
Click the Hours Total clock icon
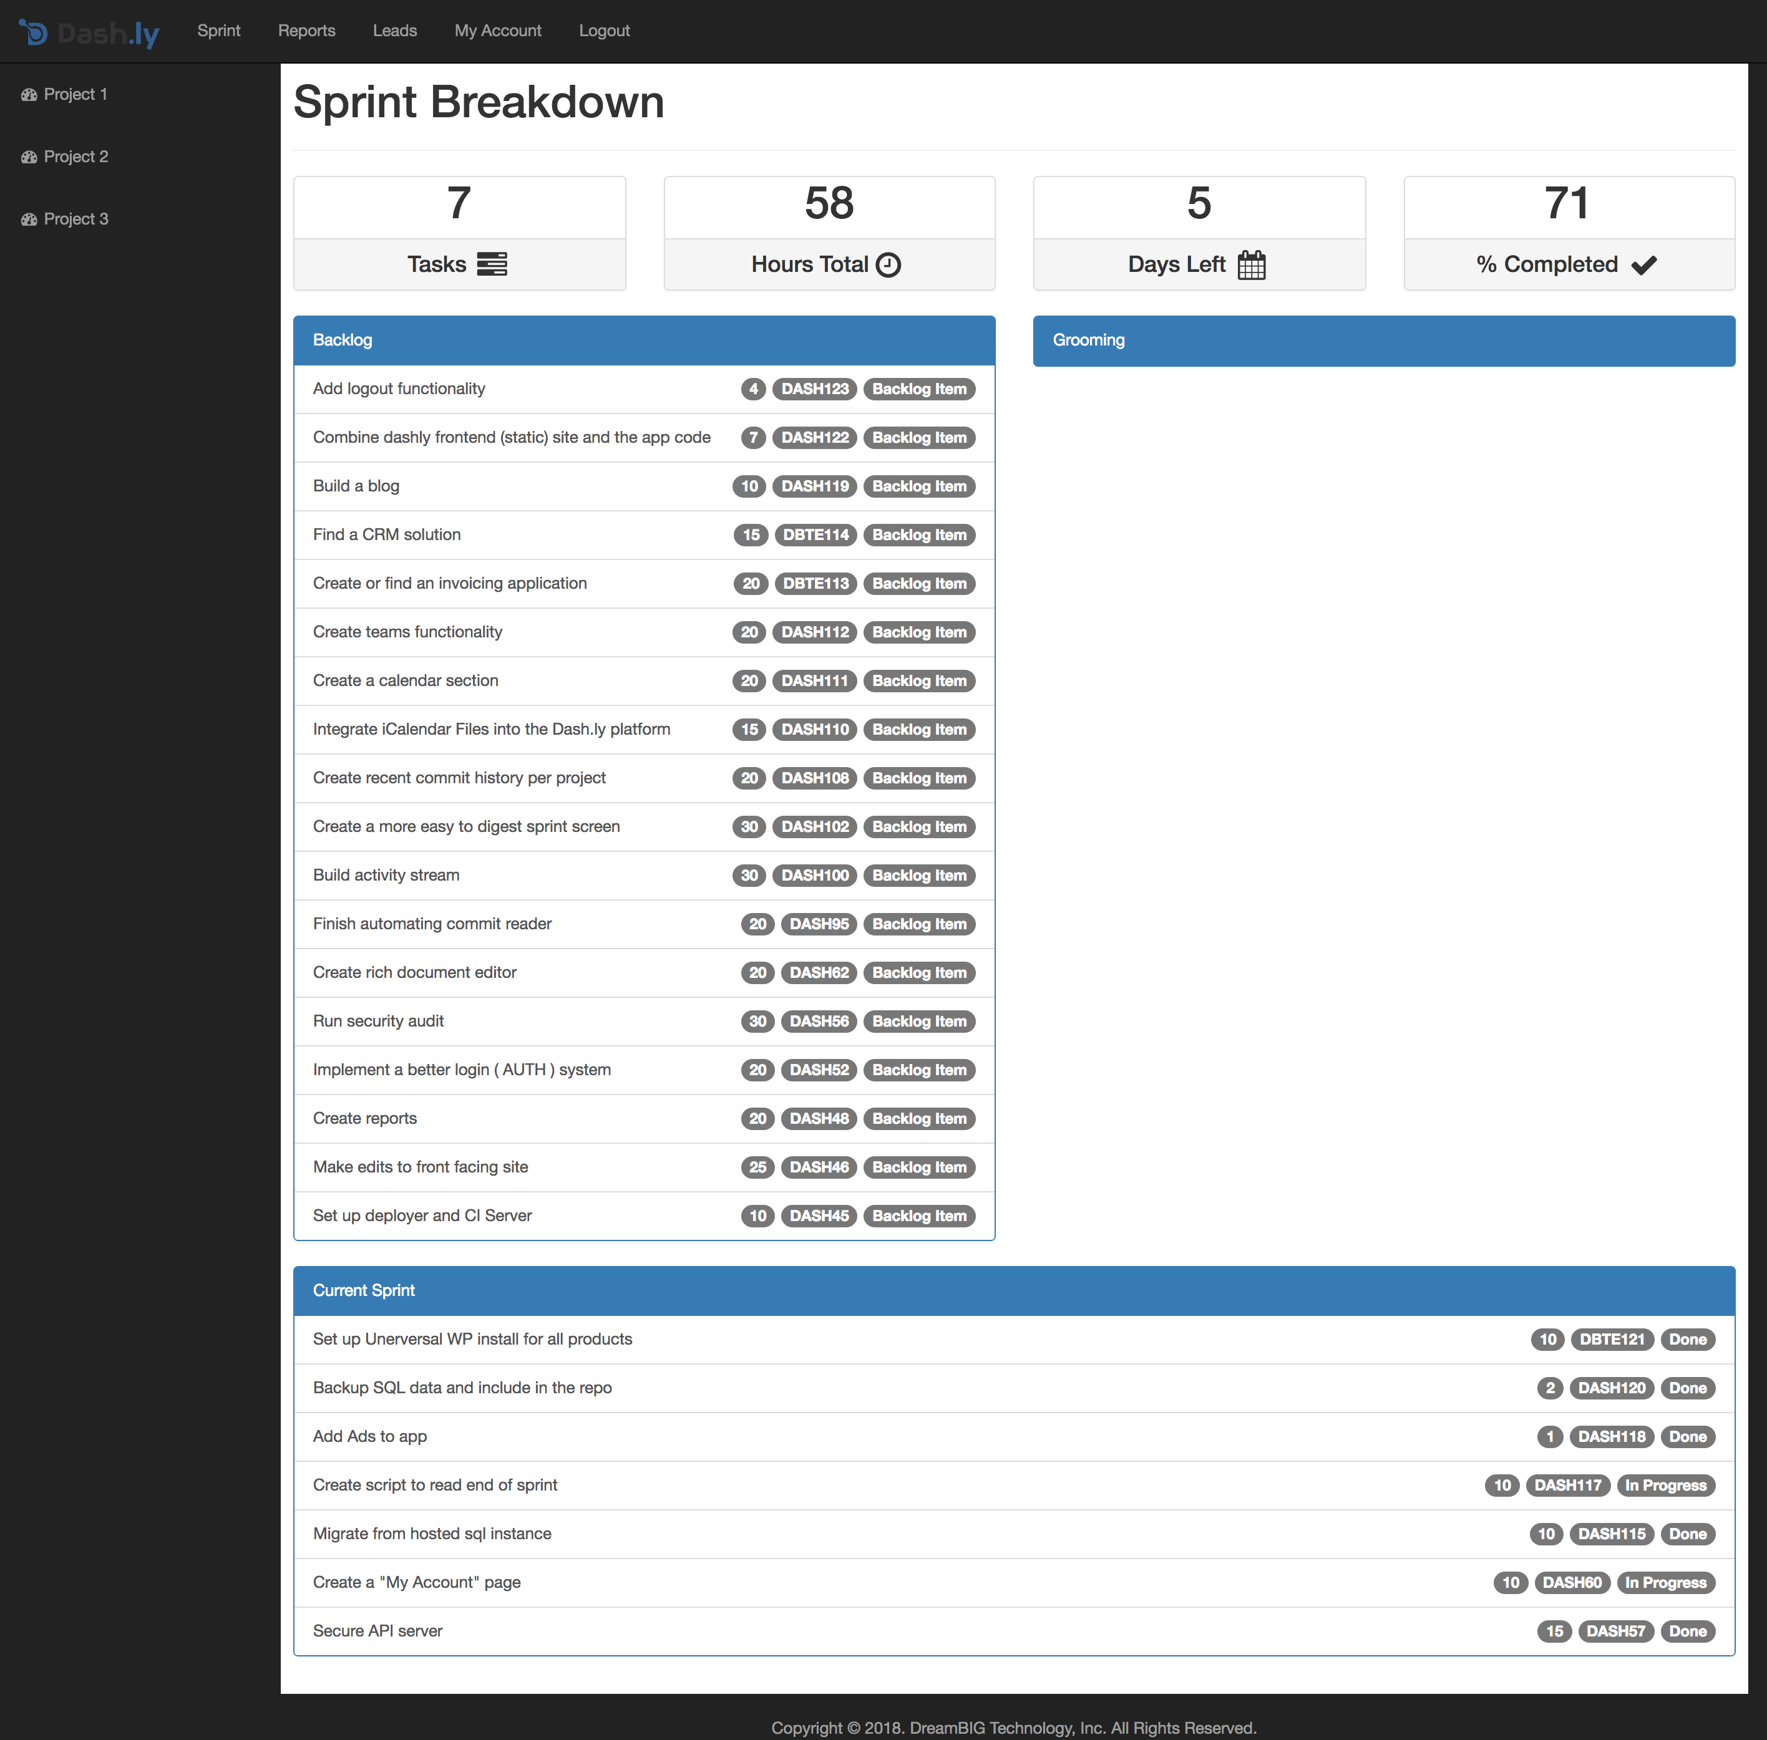tap(888, 265)
